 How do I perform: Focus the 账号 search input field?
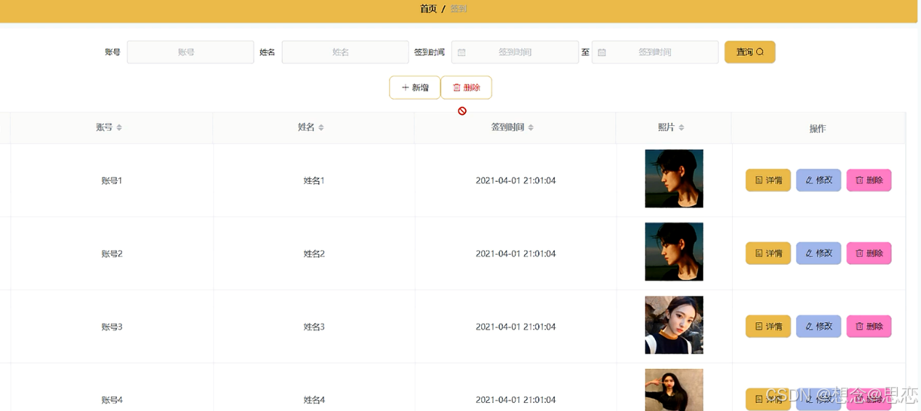(190, 52)
